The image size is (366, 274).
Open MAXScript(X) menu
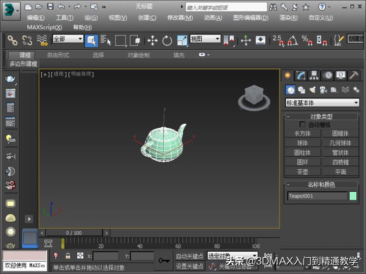[45, 27]
